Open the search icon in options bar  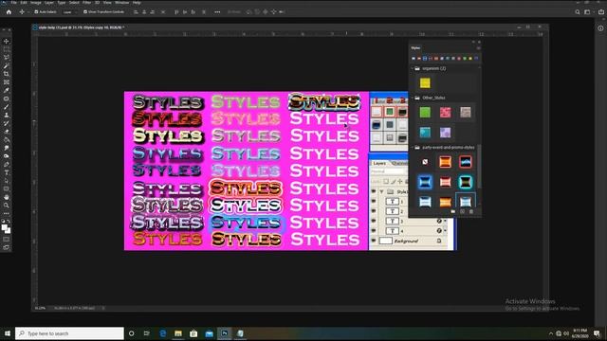(x=578, y=12)
